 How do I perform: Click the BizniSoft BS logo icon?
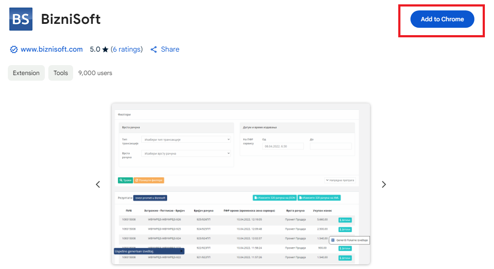click(21, 19)
